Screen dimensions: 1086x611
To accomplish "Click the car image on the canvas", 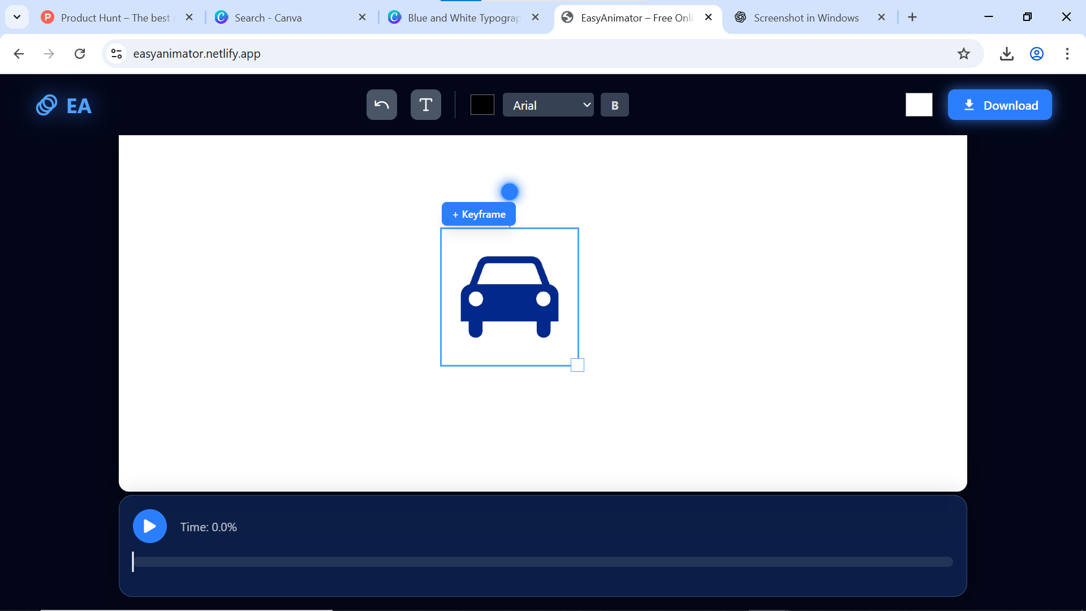I will tap(510, 297).
